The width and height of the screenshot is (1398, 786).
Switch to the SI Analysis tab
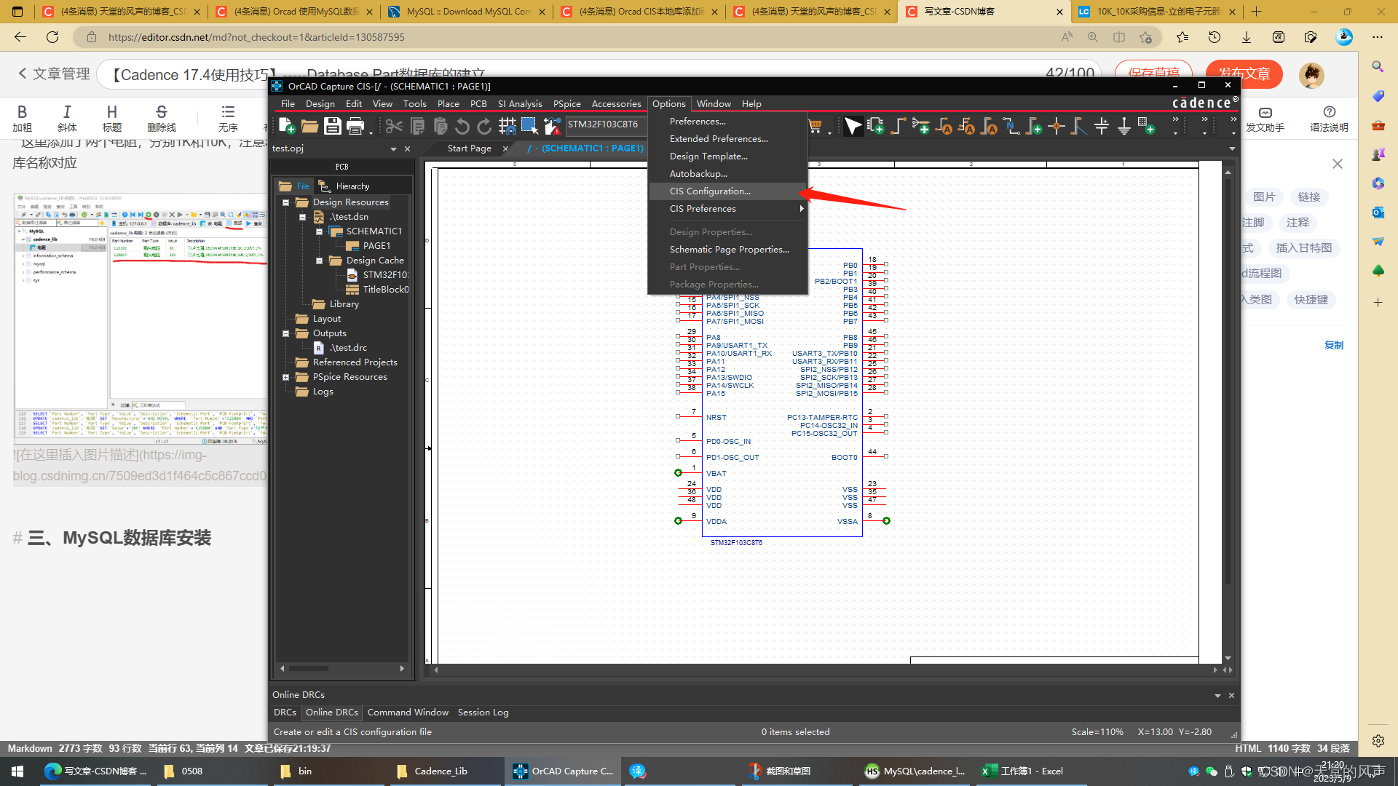coord(521,103)
